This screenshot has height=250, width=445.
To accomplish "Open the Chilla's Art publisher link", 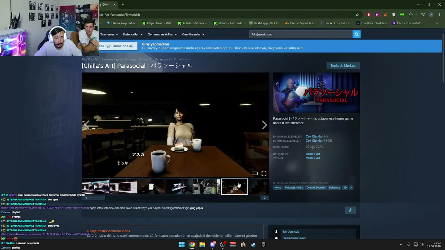I will point(313,158).
